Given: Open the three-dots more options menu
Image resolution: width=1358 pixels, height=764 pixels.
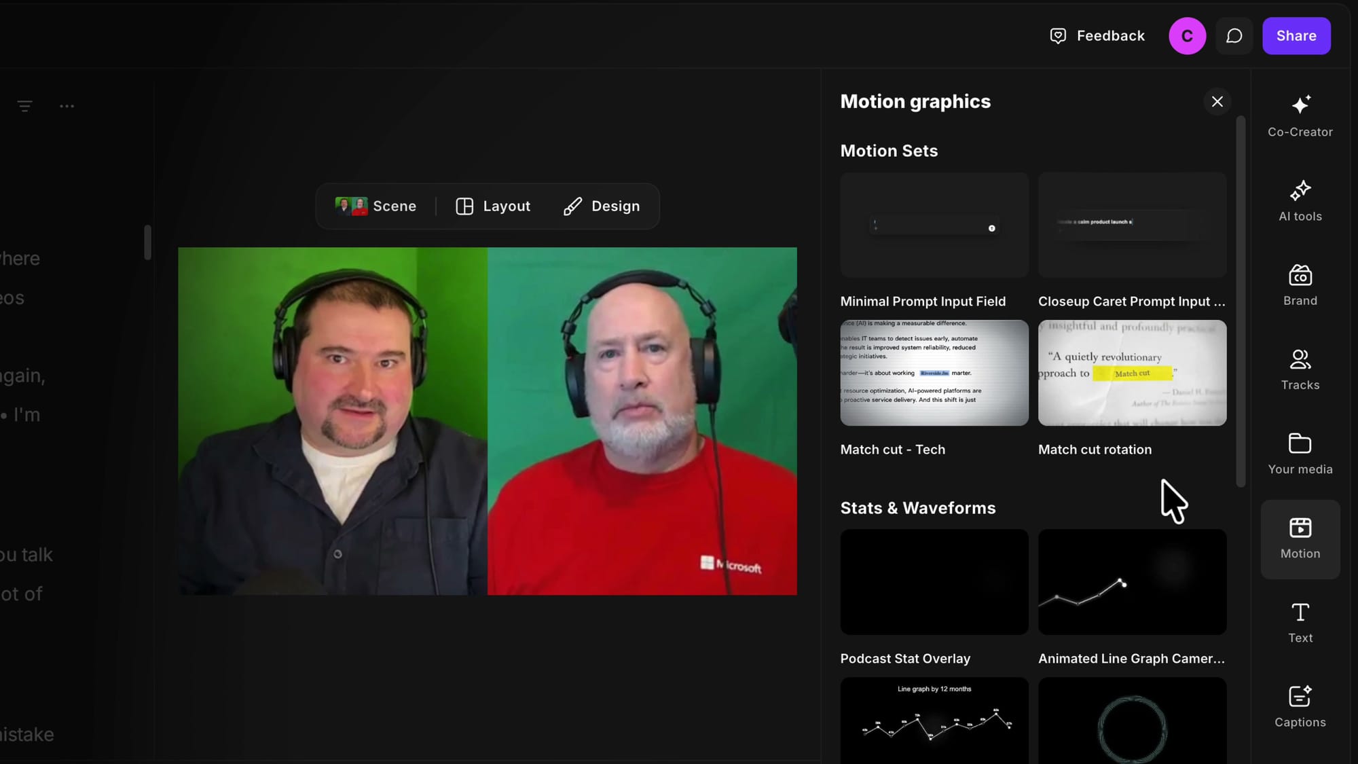Looking at the screenshot, I should [67, 106].
